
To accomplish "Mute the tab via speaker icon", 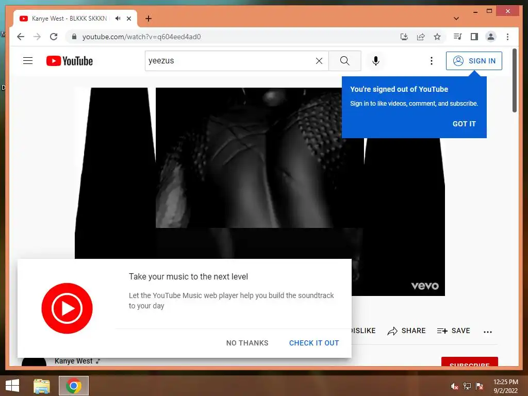I will click(x=118, y=19).
